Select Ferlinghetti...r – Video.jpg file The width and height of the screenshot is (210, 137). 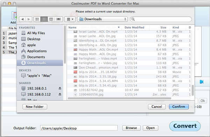tap(129, 63)
